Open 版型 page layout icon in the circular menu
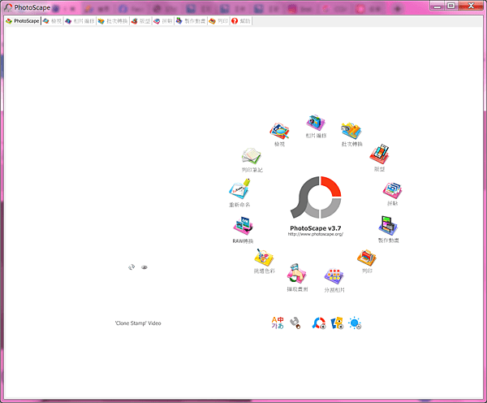This screenshot has width=487, height=403. point(379,154)
